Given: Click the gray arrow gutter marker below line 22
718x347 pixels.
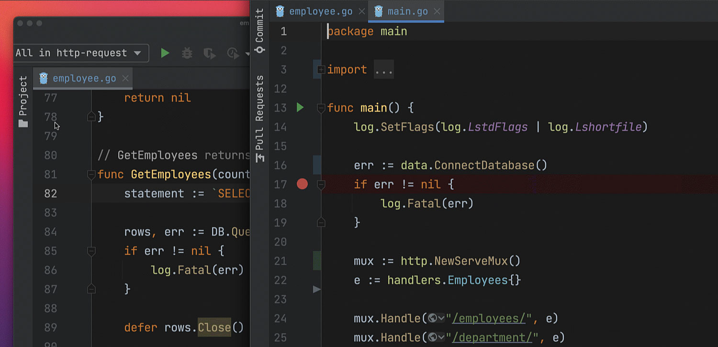Looking at the screenshot, I should click(316, 290).
